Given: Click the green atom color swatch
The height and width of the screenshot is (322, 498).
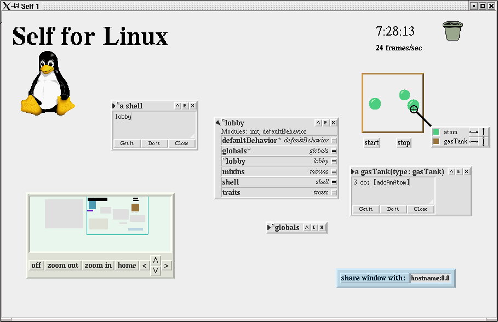Looking at the screenshot, I should point(436,132).
